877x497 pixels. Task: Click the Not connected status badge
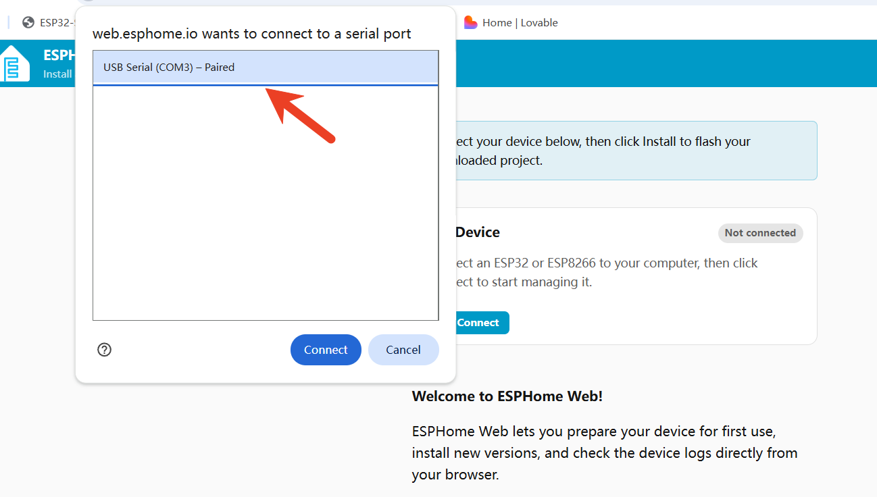coord(760,233)
